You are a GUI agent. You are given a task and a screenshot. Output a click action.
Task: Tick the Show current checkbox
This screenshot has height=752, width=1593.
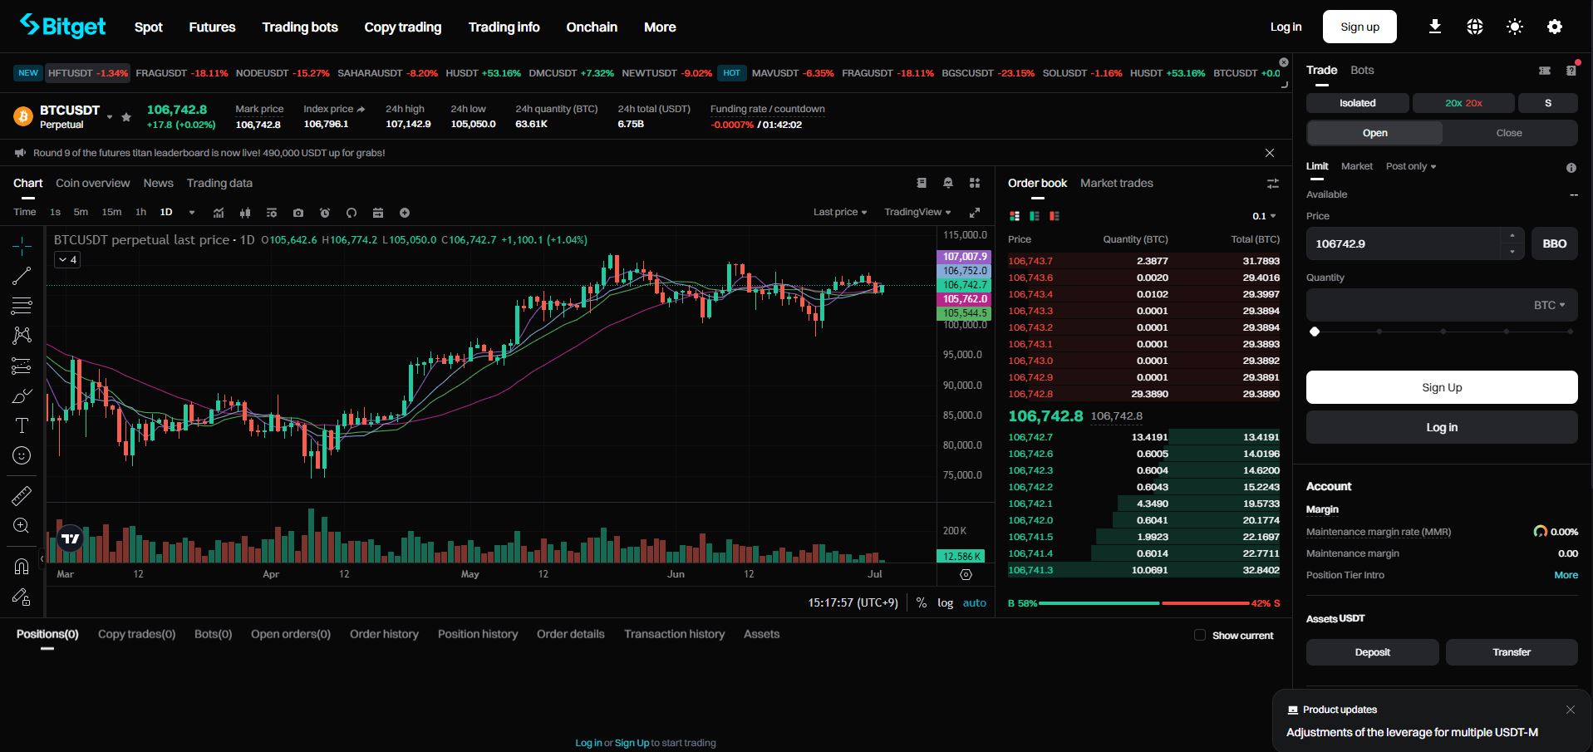1200,635
